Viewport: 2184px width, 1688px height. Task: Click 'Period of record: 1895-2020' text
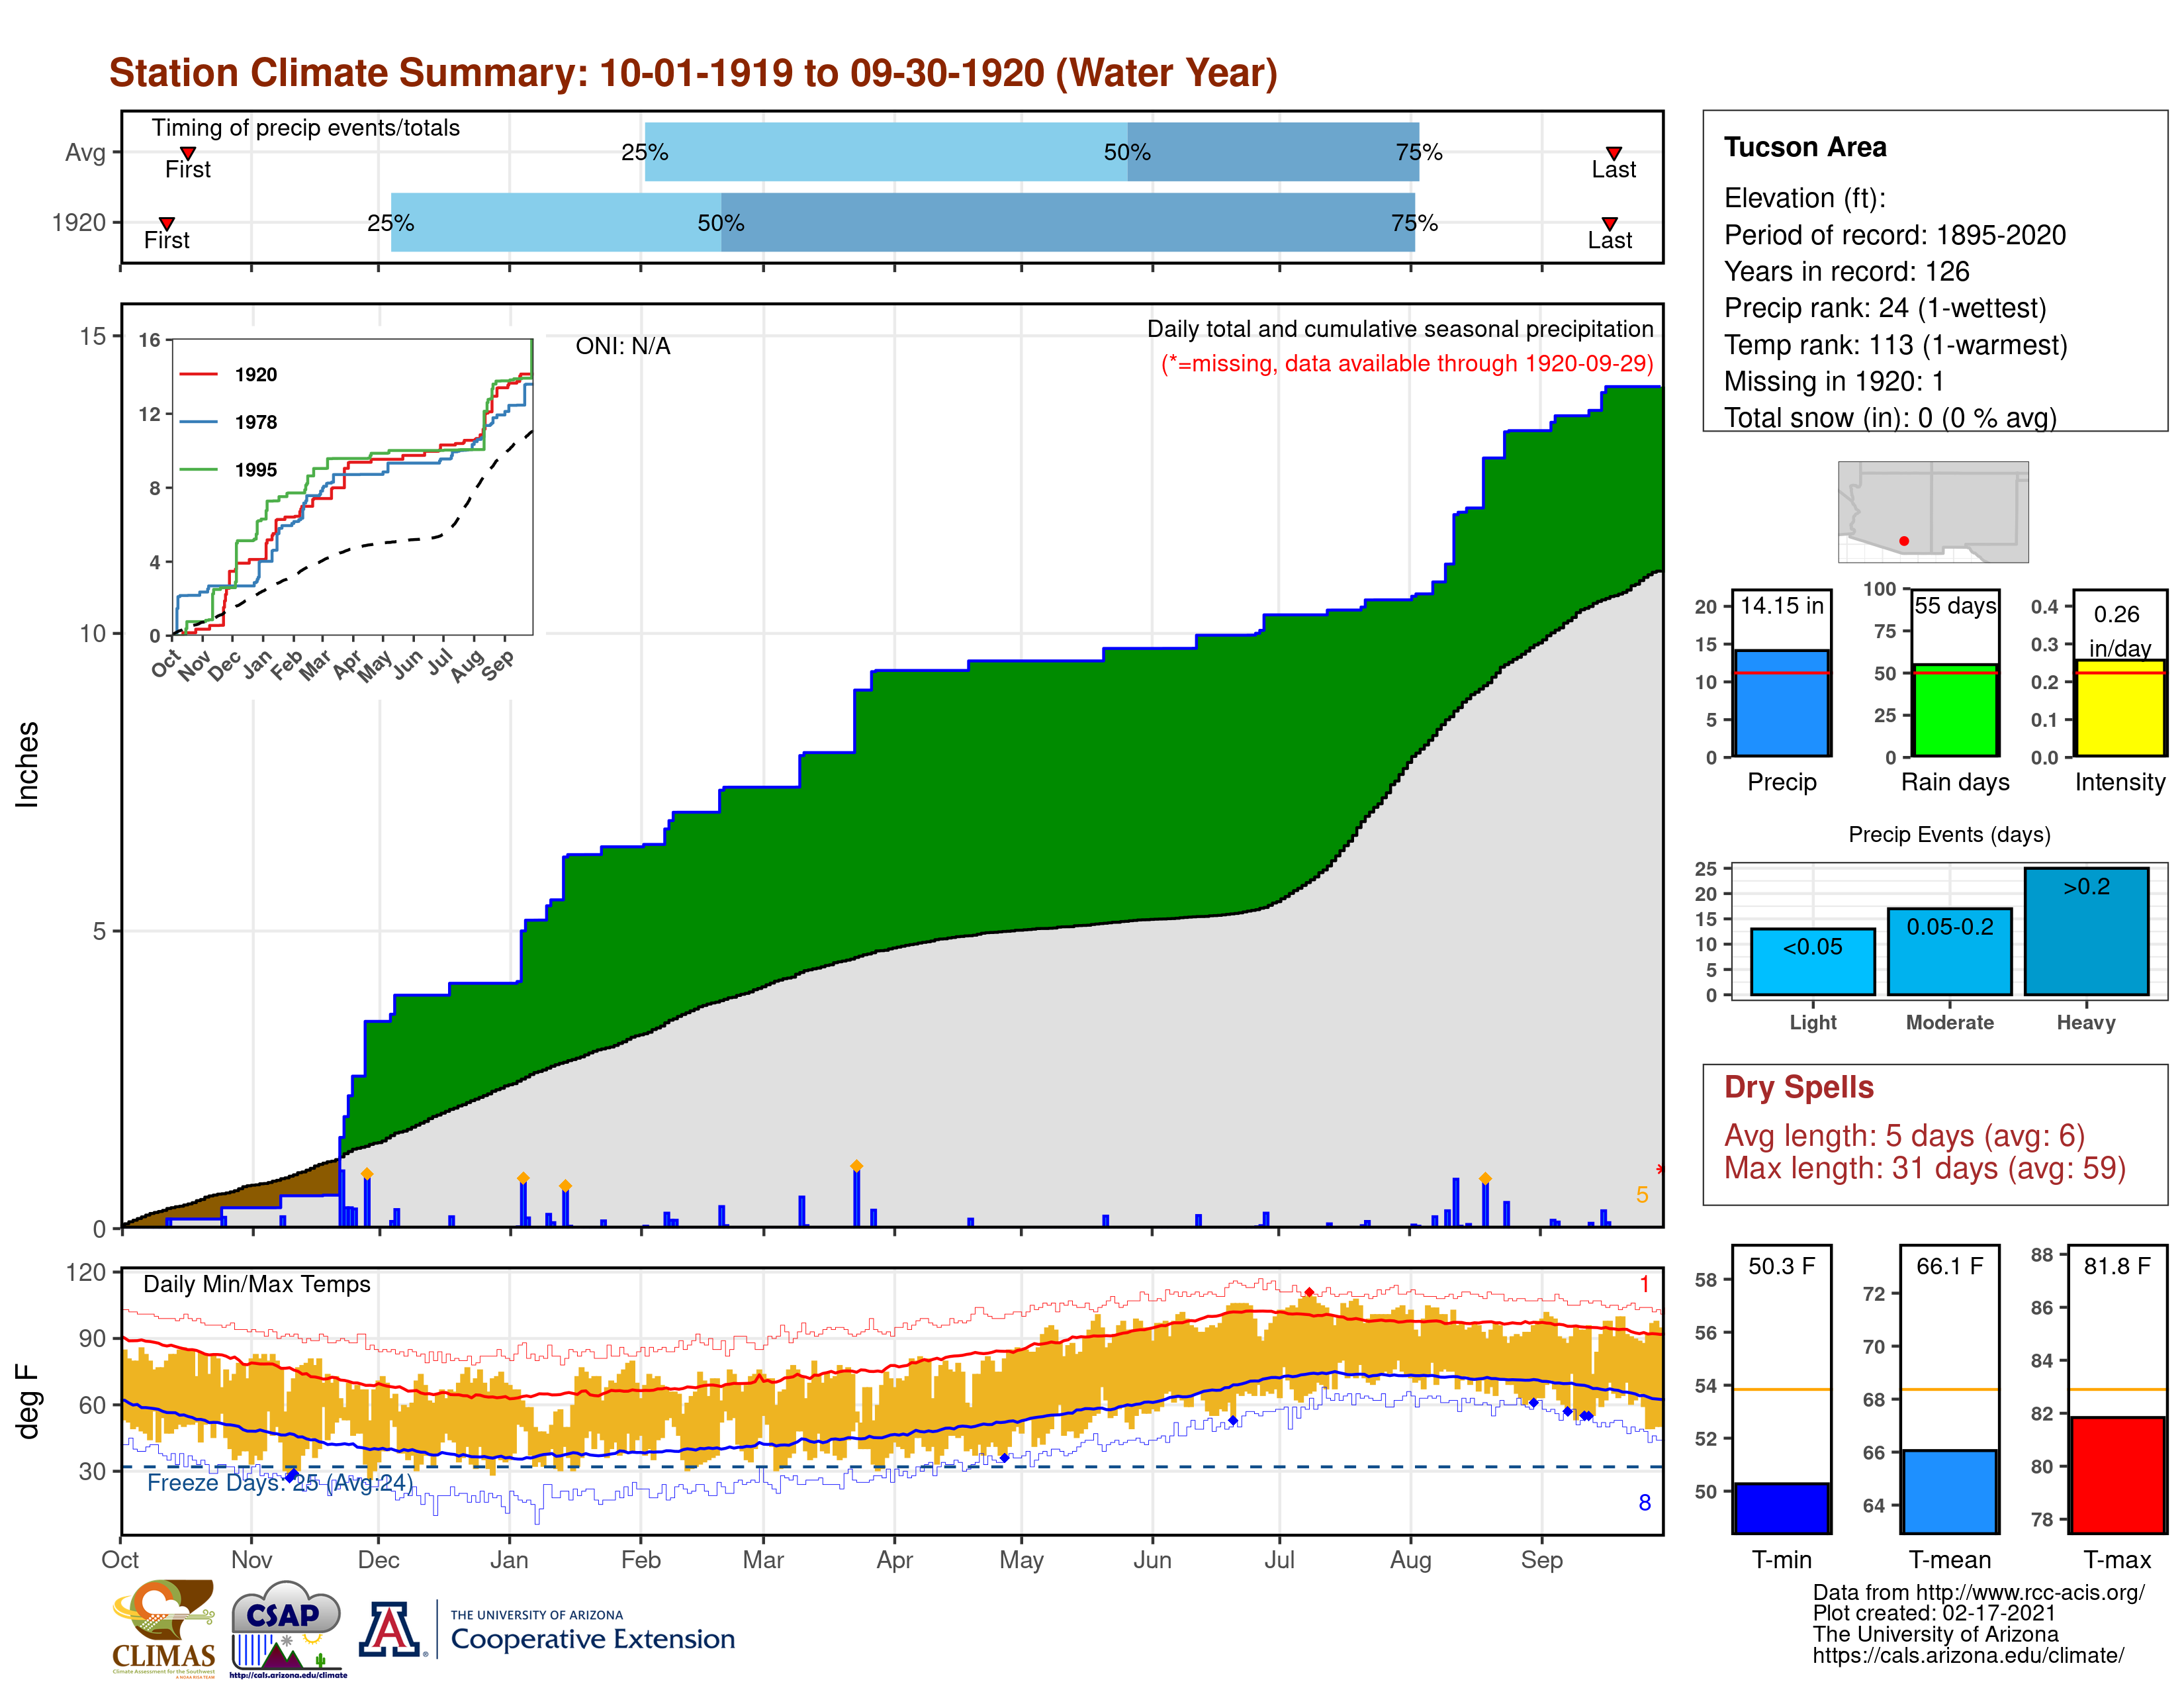click(1895, 235)
